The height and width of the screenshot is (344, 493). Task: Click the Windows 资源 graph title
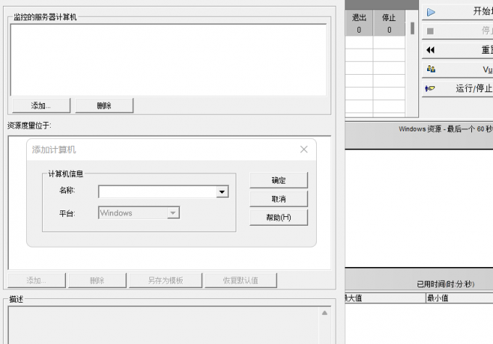[x=445, y=129]
